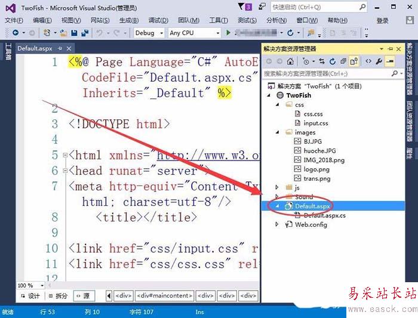The width and height of the screenshot is (418, 318).
Task: Open the Any CPU platform dropdown
Action: 218,33
